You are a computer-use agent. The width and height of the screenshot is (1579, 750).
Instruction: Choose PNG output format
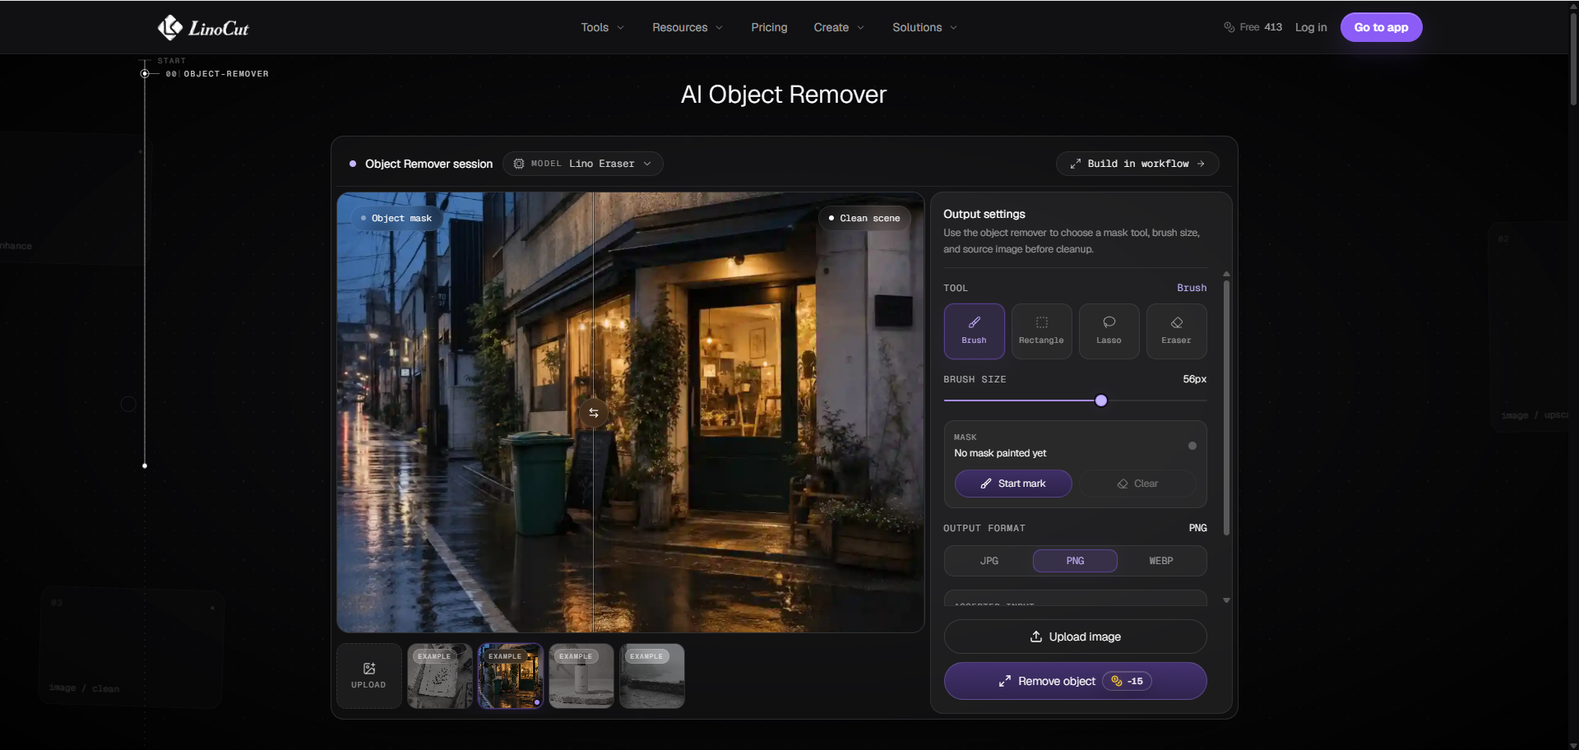coord(1075,561)
